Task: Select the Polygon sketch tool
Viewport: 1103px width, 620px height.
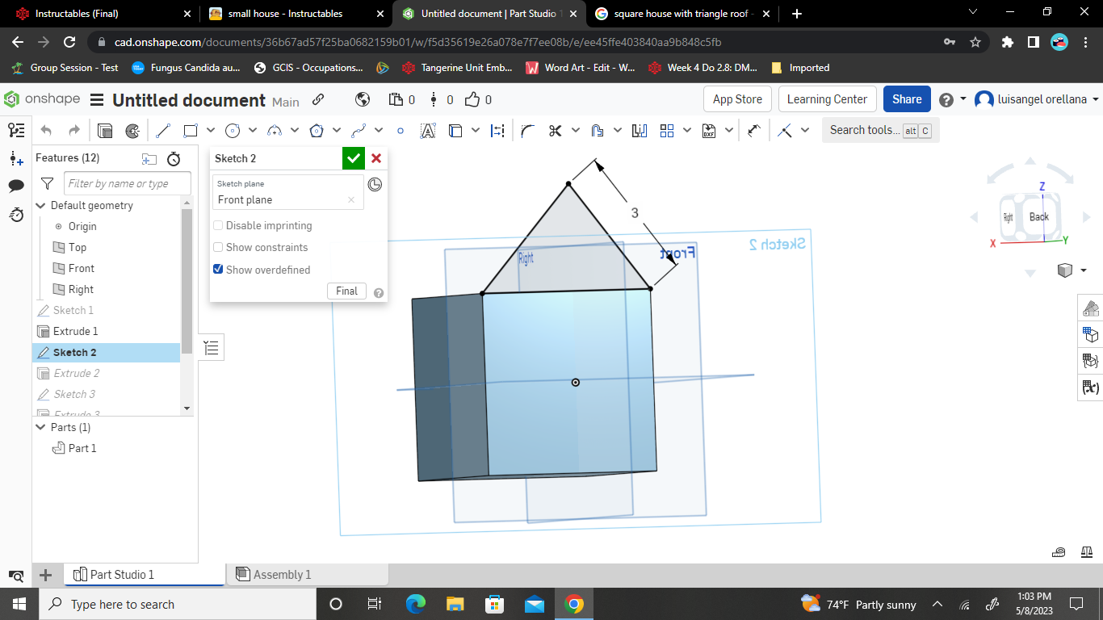Action: pyautogui.click(x=317, y=129)
